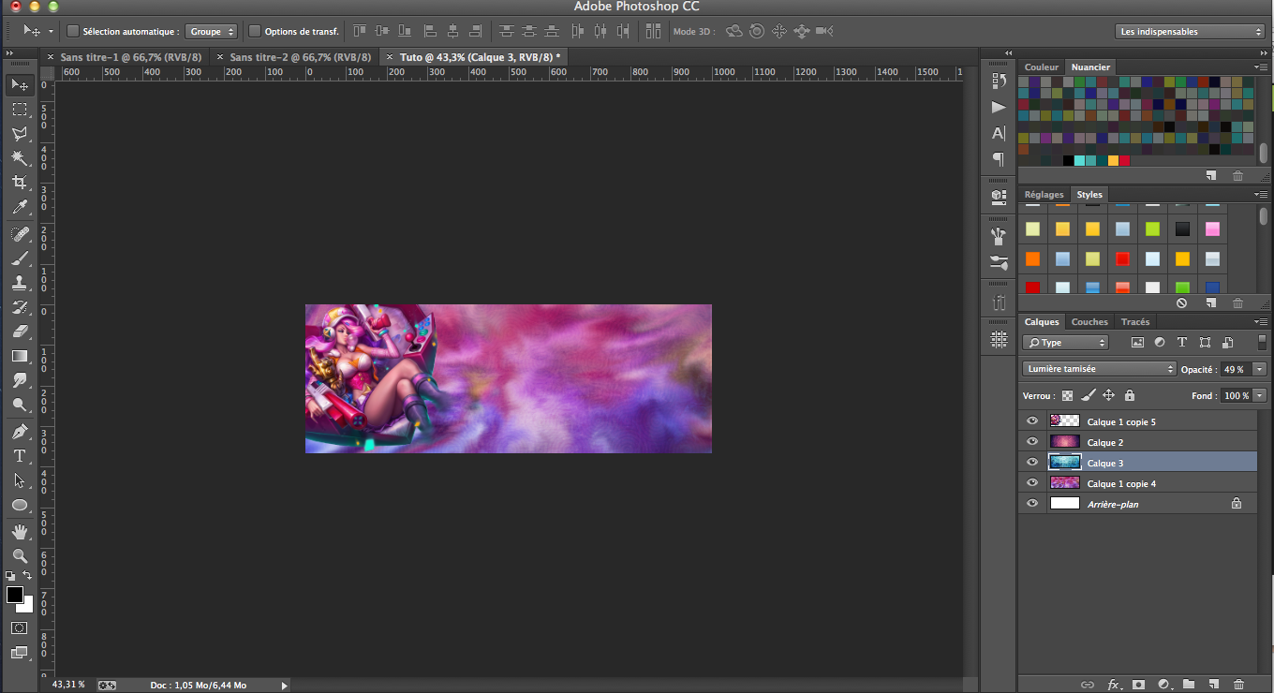The height and width of the screenshot is (693, 1274).
Task: Link layers icon in Calques panel
Action: click(1088, 685)
